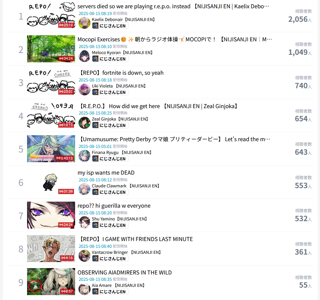Screen dimensions: 320x300
Task: Click Finana Ryugu's avatar icon
Action: (x=85, y=156)
